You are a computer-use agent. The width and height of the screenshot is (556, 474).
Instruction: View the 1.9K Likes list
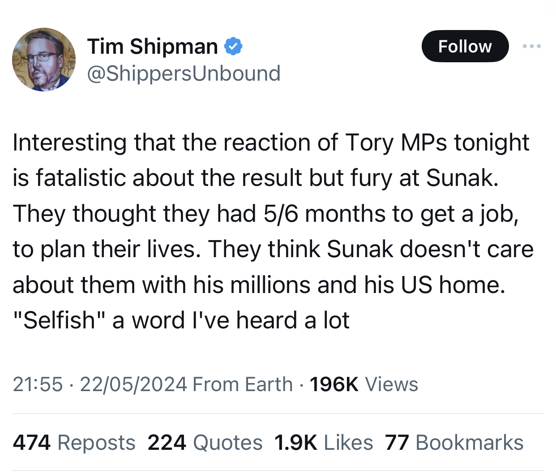323,443
